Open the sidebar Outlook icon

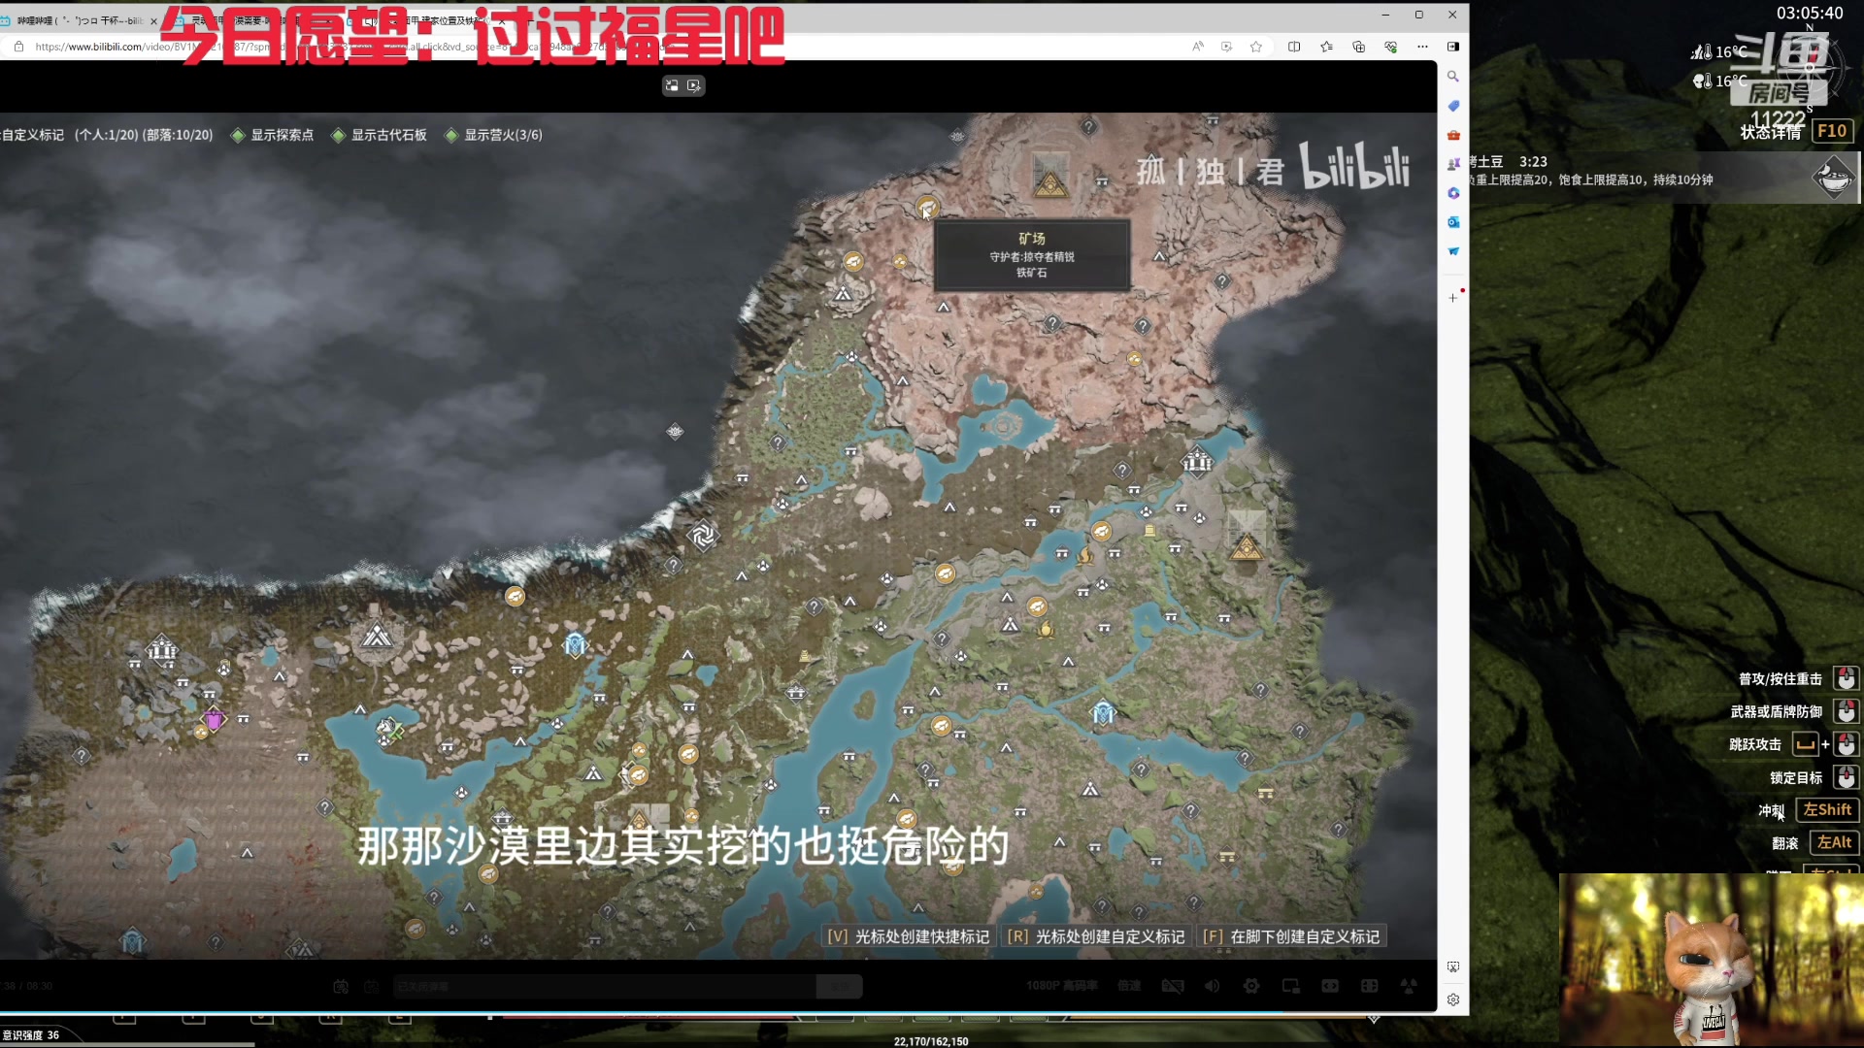point(1453,222)
